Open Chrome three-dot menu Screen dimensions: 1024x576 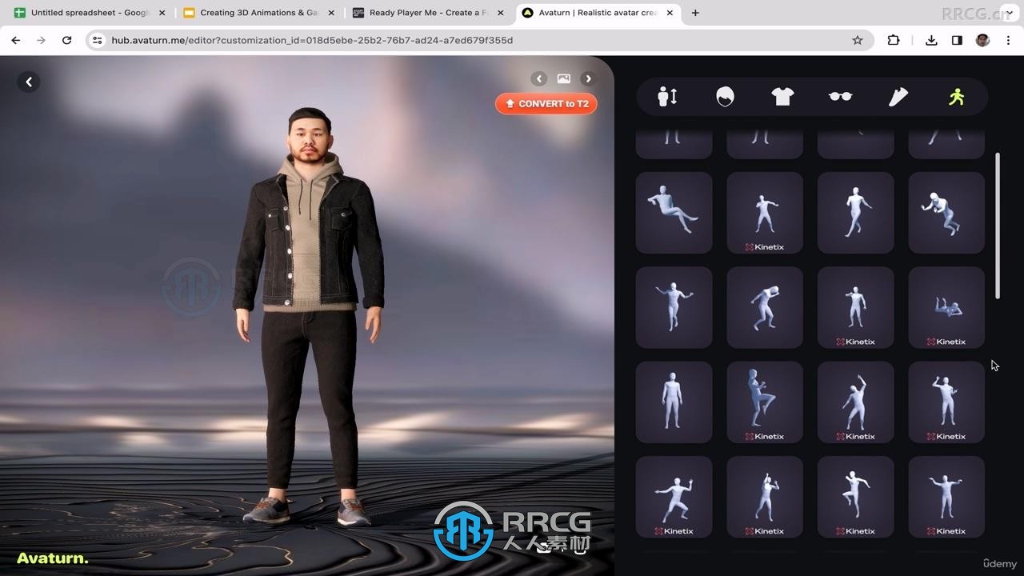tap(1008, 40)
